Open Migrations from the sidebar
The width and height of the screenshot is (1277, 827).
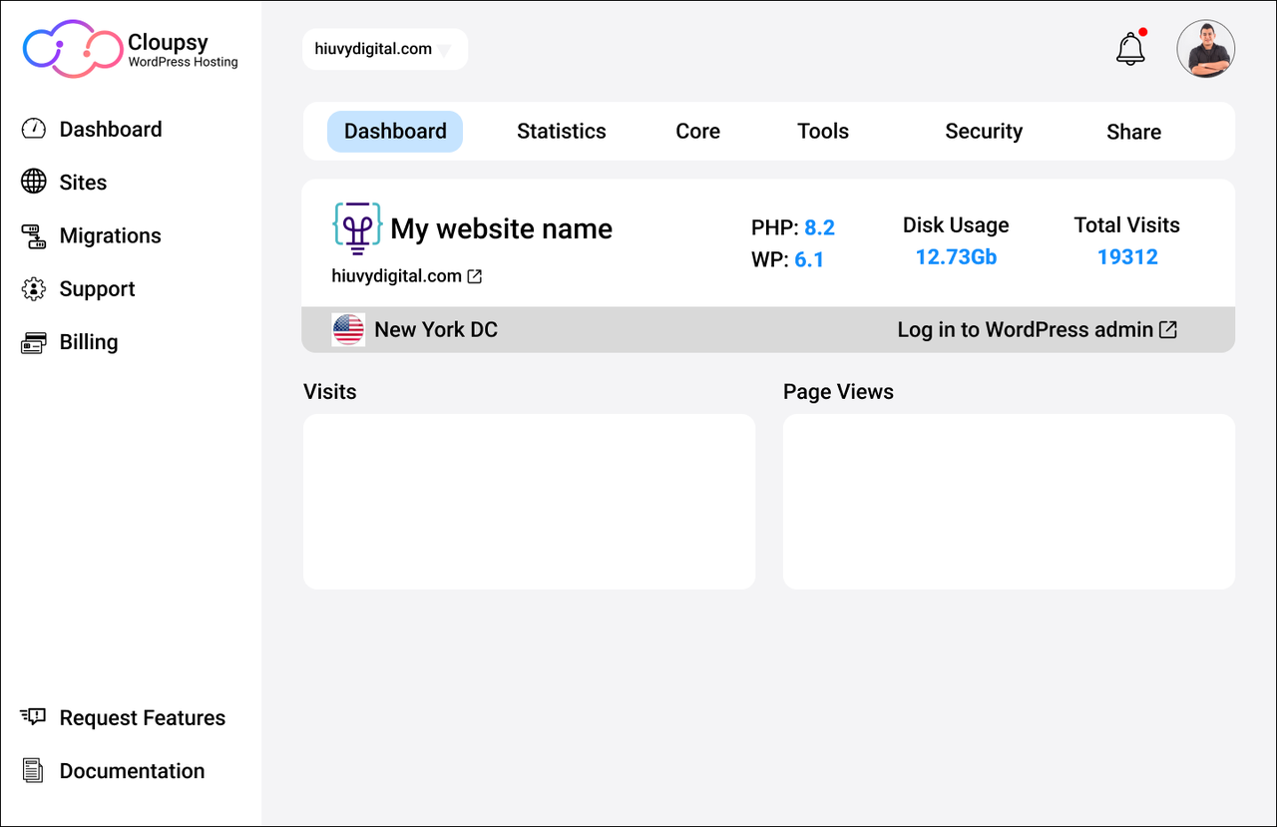(33, 235)
